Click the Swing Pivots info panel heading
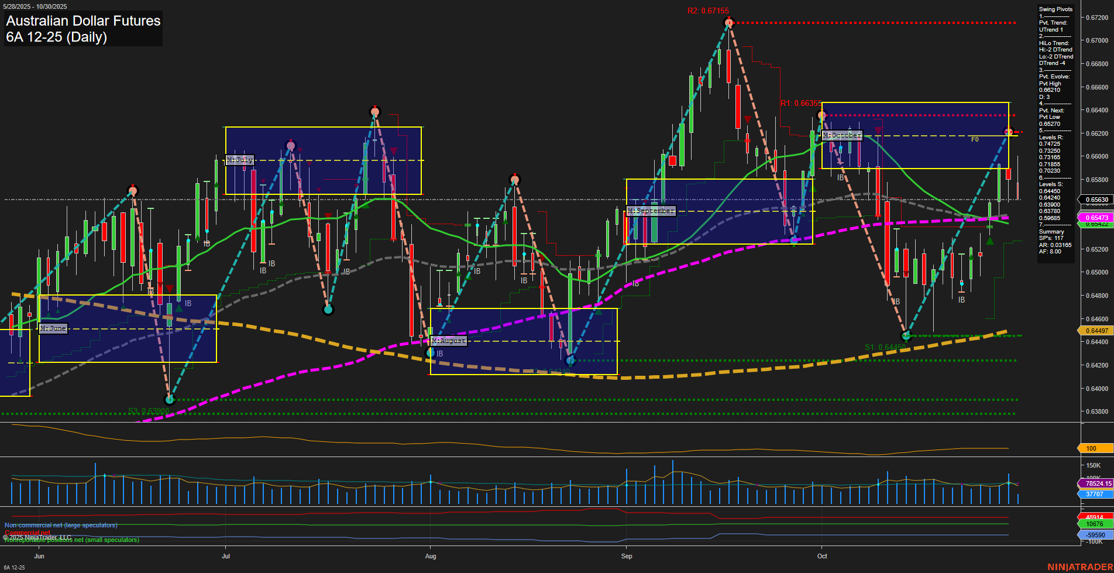Image resolution: width=1114 pixels, height=573 pixels. click(x=1055, y=9)
